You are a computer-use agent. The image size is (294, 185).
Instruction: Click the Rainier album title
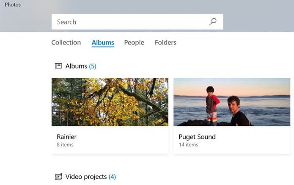pos(67,137)
